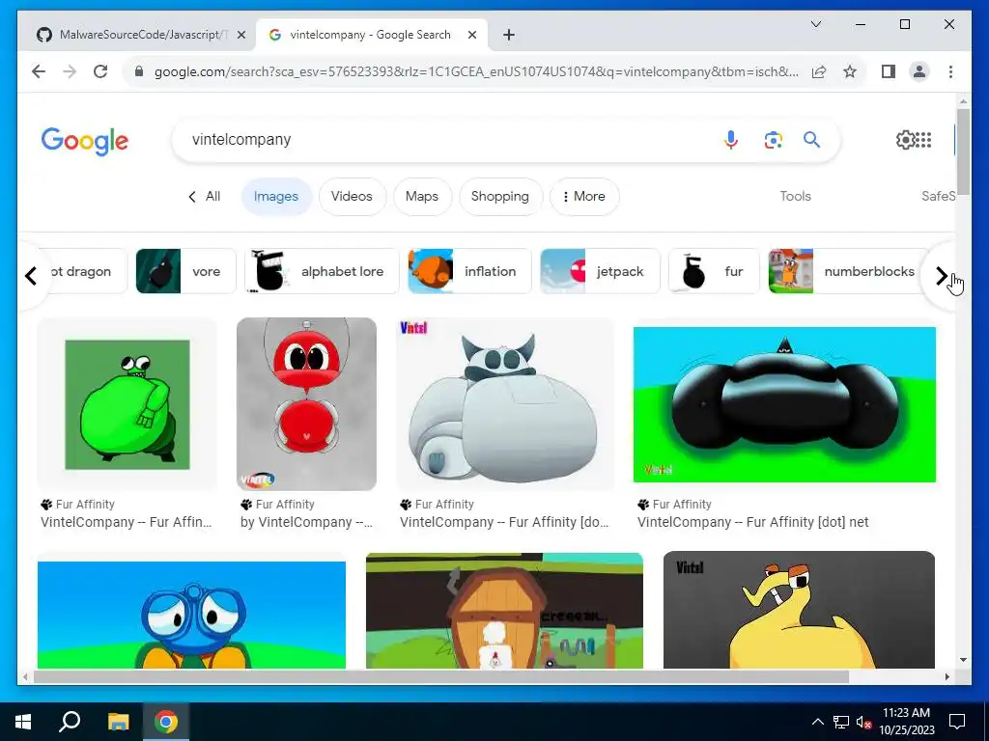
Task: Click the blue magnifier search icon
Action: tap(811, 140)
